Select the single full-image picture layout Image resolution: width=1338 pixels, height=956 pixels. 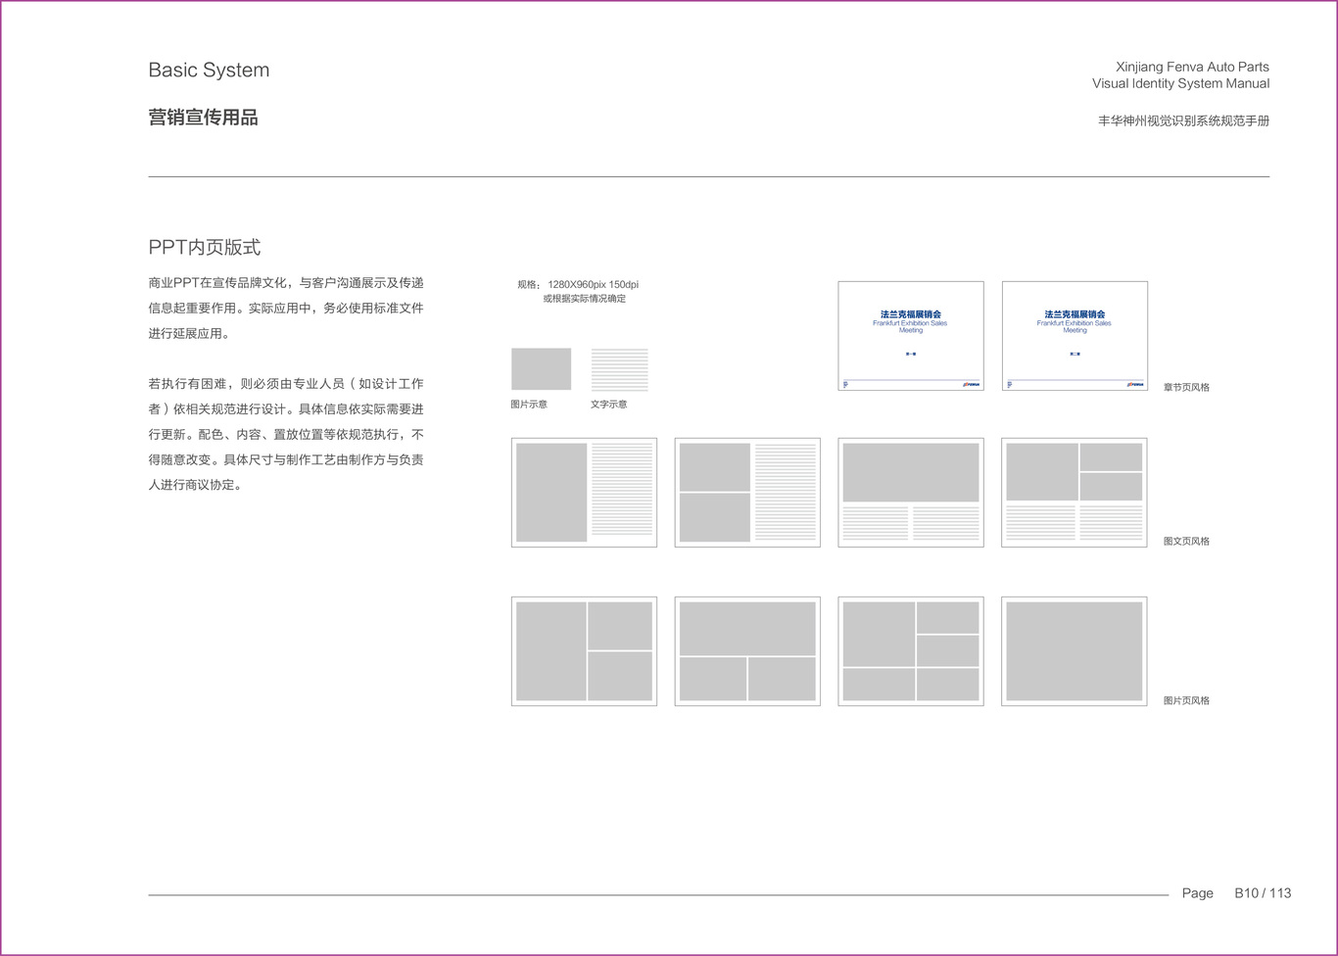pos(1075,651)
